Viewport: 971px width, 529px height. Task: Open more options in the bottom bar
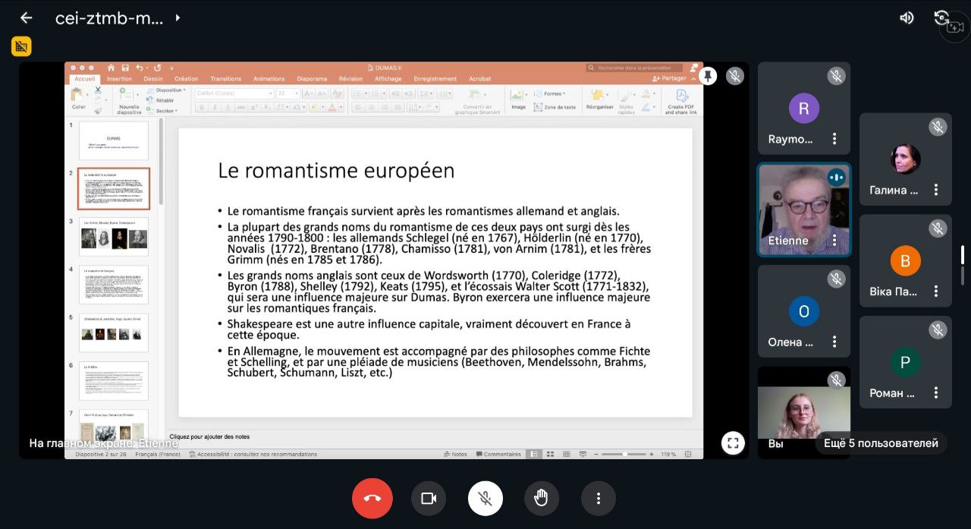(599, 499)
